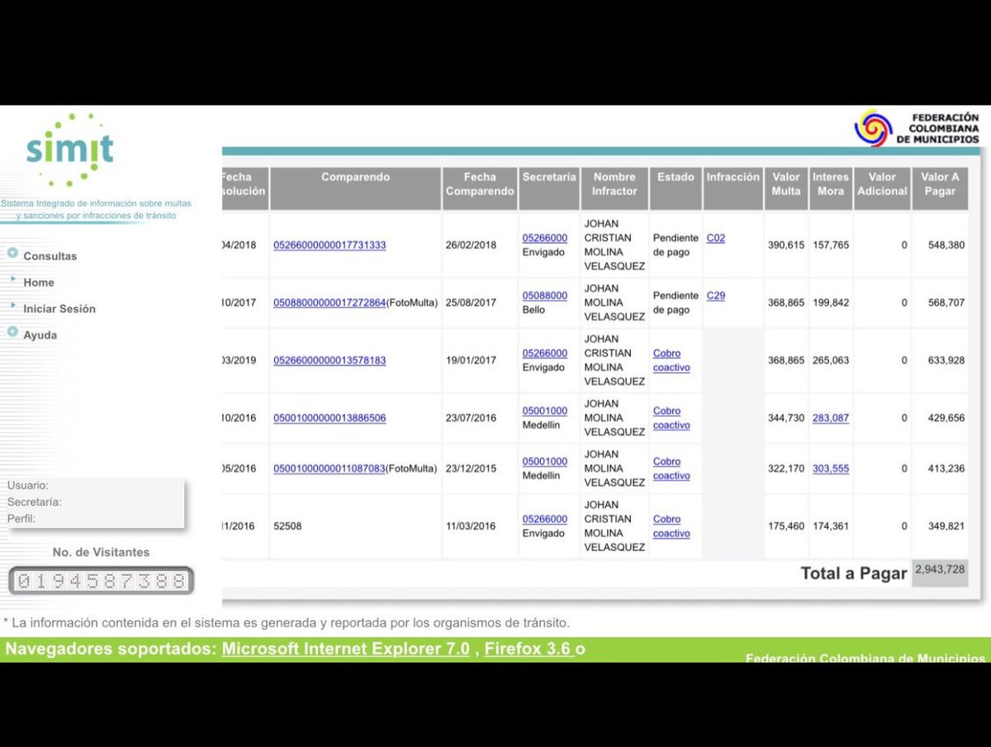Select Interes Mora 157,765

pos(831,245)
